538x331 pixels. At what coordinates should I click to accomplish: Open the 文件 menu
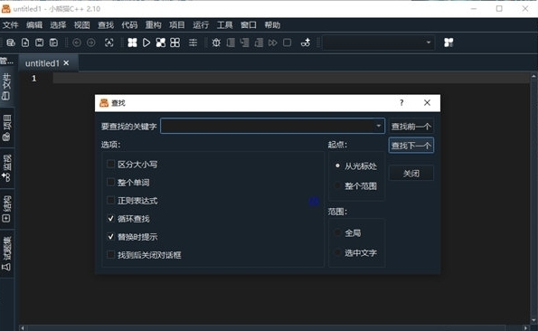coord(10,25)
